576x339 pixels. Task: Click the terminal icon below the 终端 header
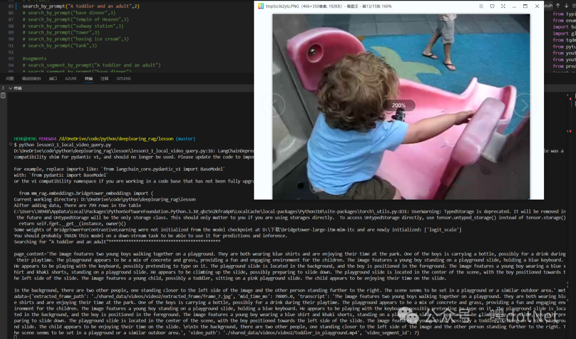pos(3,95)
